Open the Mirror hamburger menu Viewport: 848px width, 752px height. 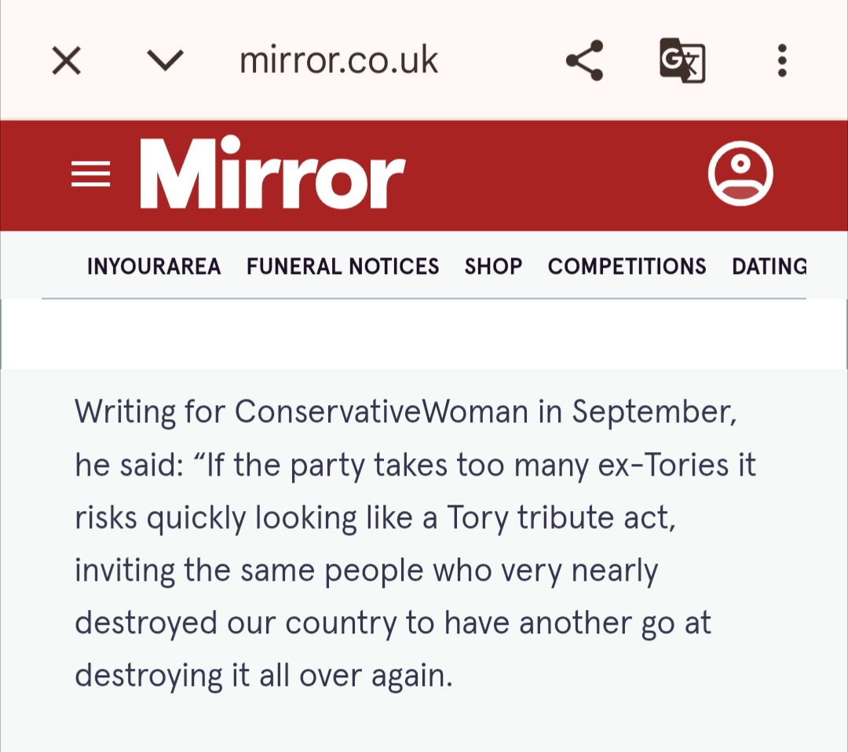point(91,174)
